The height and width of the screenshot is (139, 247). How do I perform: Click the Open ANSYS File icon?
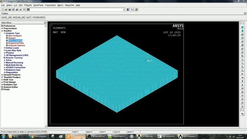(x=6, y=10)
